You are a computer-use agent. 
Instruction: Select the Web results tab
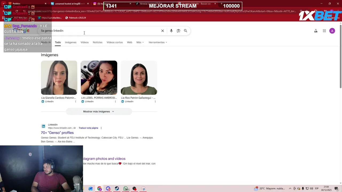130,42
